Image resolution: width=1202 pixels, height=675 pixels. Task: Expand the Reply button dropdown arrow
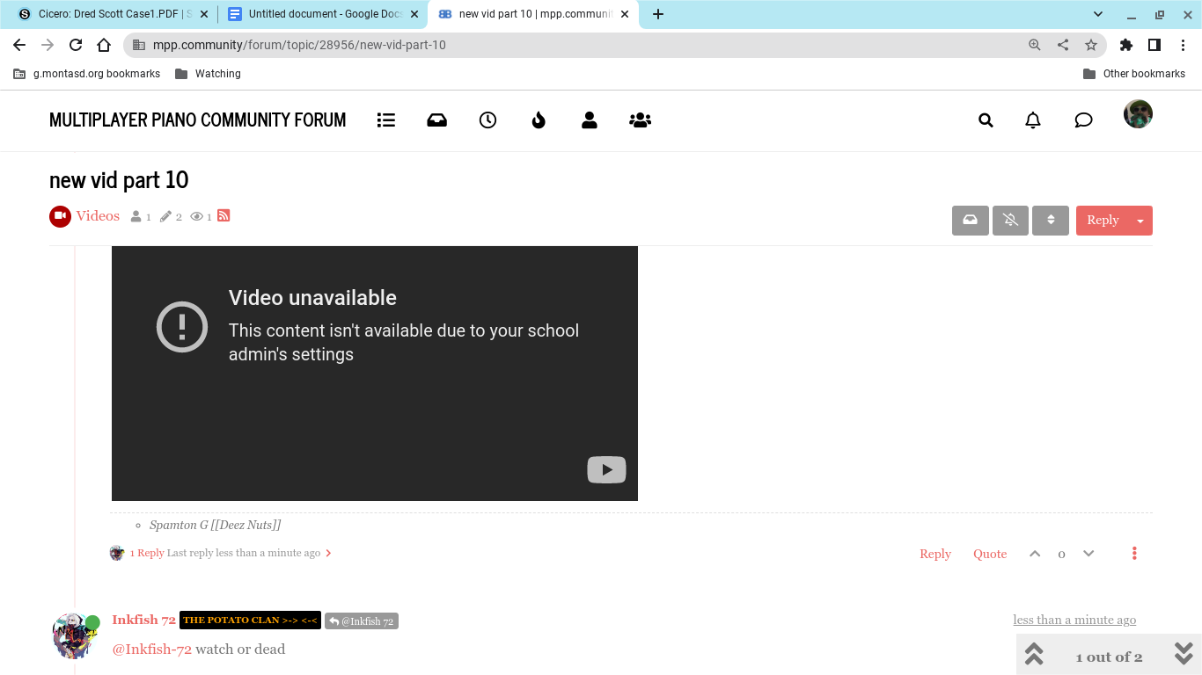(1140, 221)
